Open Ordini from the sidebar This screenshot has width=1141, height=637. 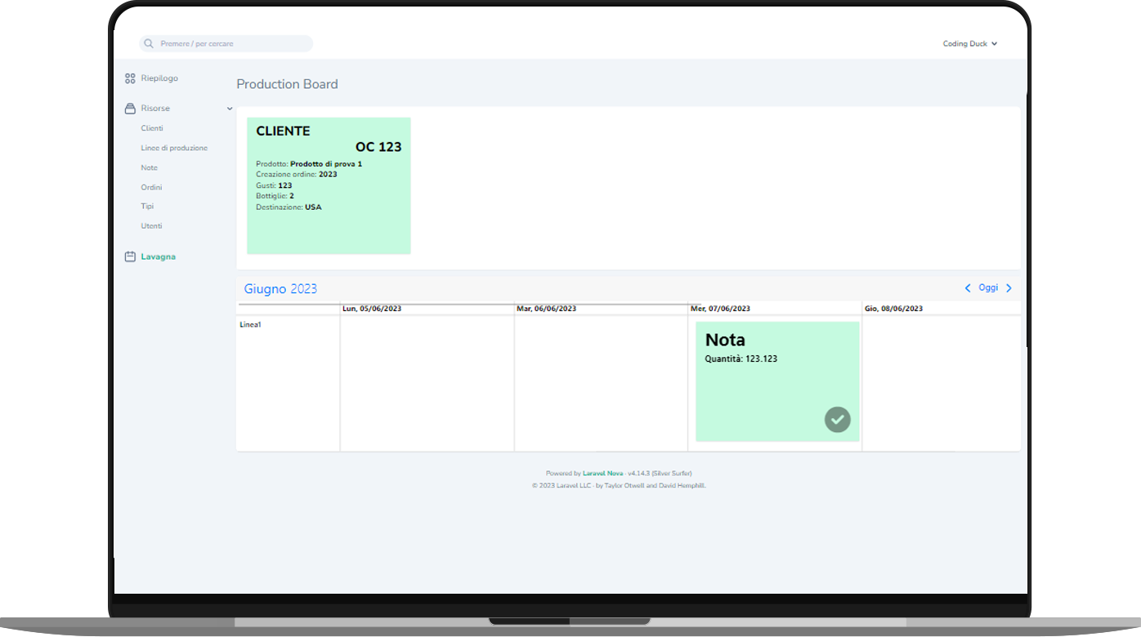pos(151,187)
